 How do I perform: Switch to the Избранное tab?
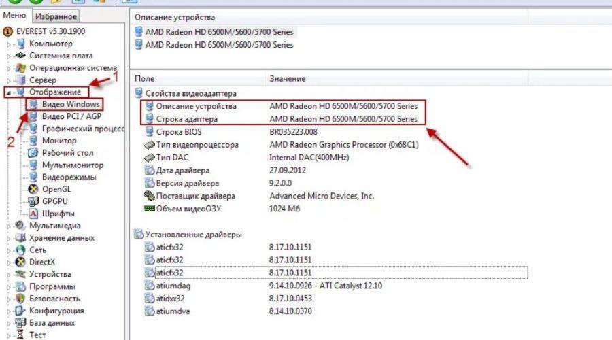[56, 16]
